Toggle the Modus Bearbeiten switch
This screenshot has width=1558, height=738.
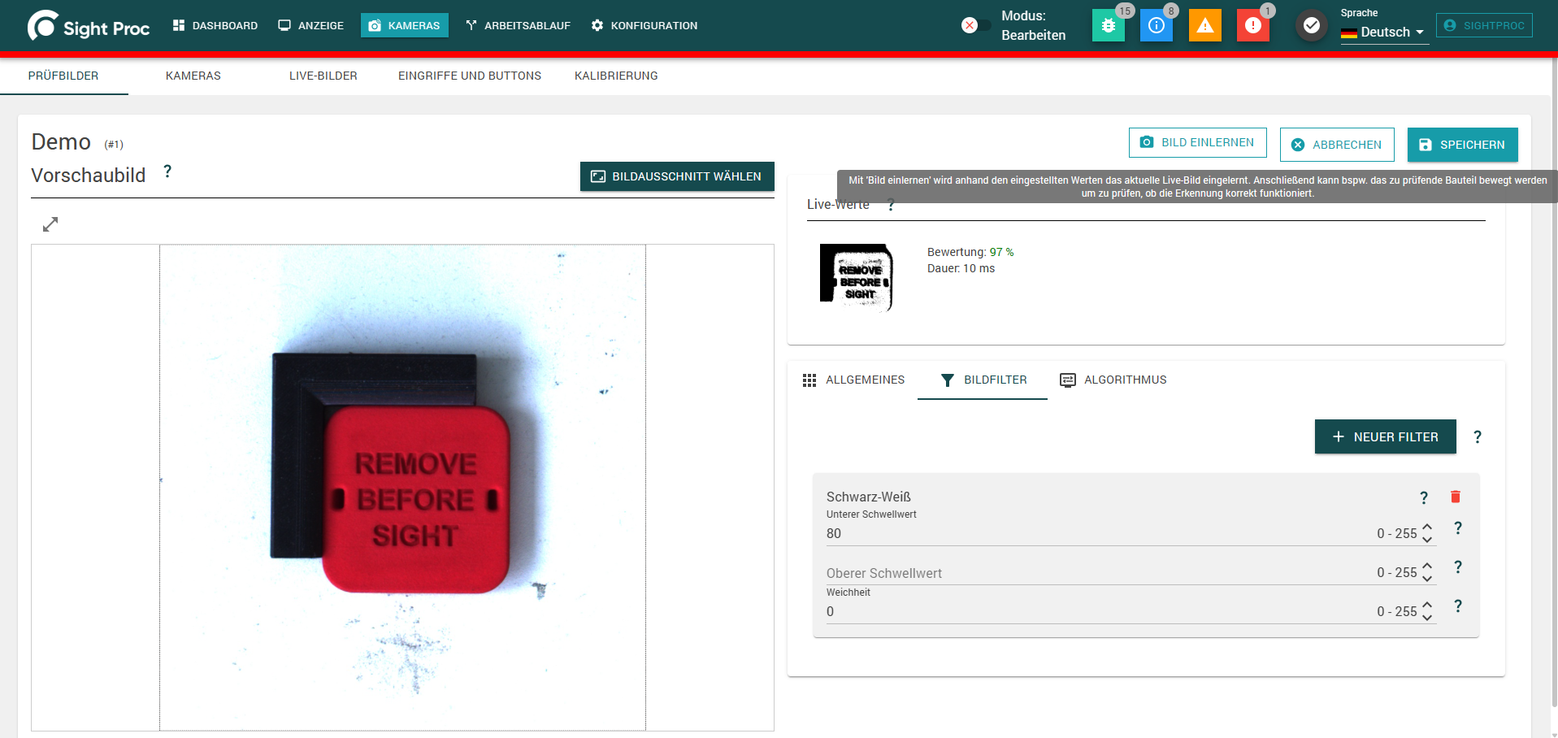click(x=976, y=25)
